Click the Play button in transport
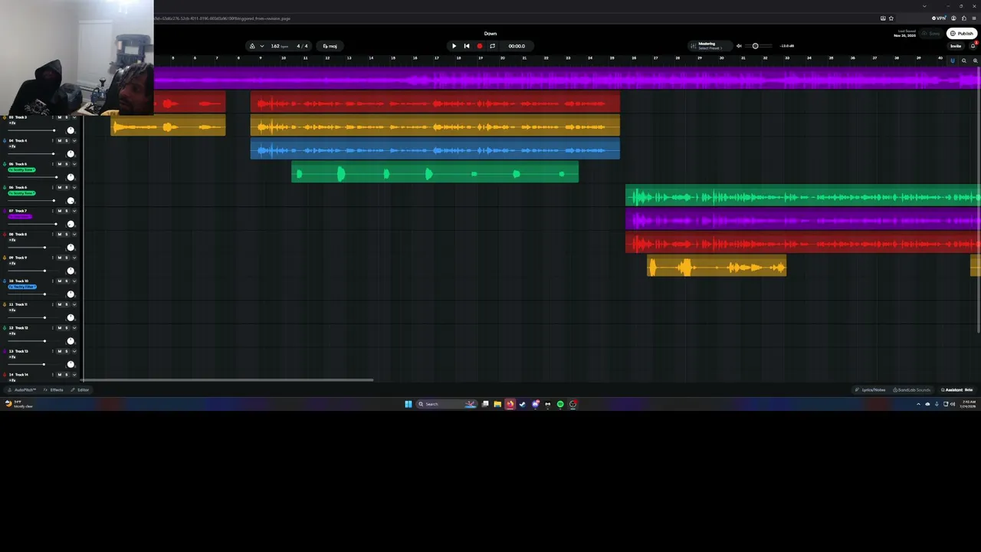Image resolution: width=981 pixels, height=552 pixels. pyautogui.click(x=454, y=46)
